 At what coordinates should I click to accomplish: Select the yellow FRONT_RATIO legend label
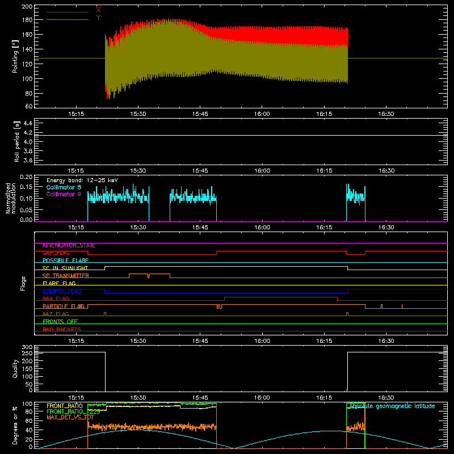click(x=65, y=406)
